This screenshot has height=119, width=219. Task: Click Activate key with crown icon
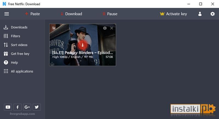pos(173,14)
